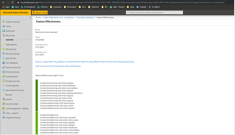Click the light green effectiveness bar
This screenshot has width=235, height=135.
[x=37, y=123]
